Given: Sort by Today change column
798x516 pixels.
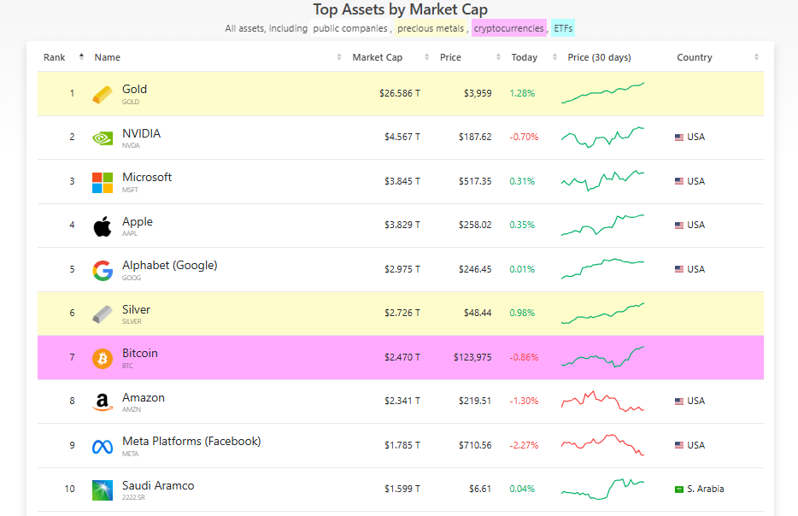Looking at the screenshot, I should pyautogui.click(x=525, y=57).
